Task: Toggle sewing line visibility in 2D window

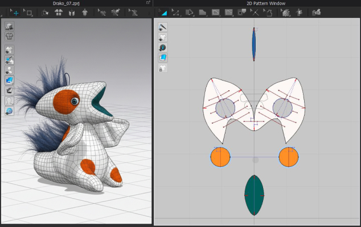Action: tap(163, 27)
